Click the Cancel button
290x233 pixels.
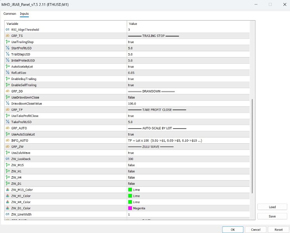coord(256,230)
